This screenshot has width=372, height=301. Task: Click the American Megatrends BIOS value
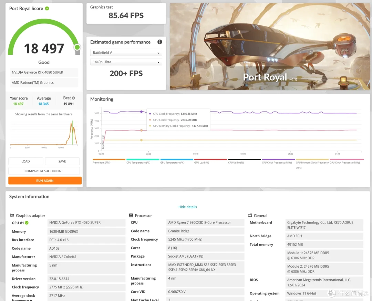(x=324, y=282)
